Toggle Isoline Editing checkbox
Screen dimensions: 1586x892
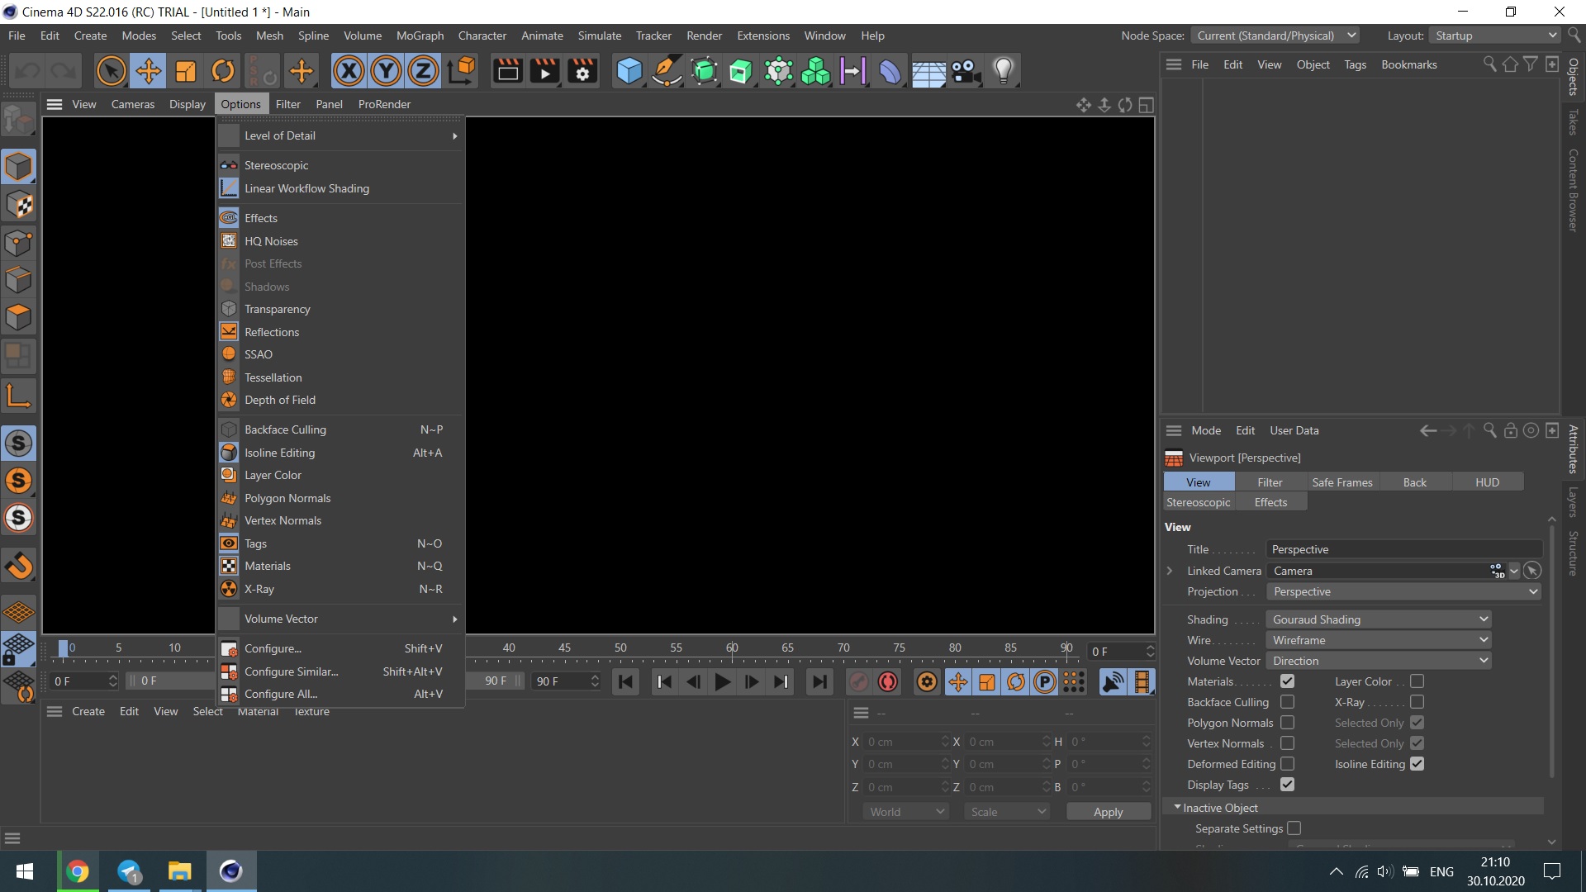pyautogui.click(x=1417, y=764)
